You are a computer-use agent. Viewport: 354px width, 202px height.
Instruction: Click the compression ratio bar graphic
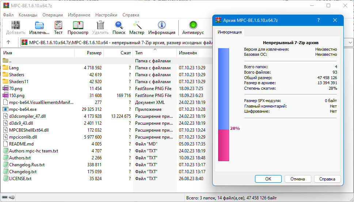(x=224, y=104)
